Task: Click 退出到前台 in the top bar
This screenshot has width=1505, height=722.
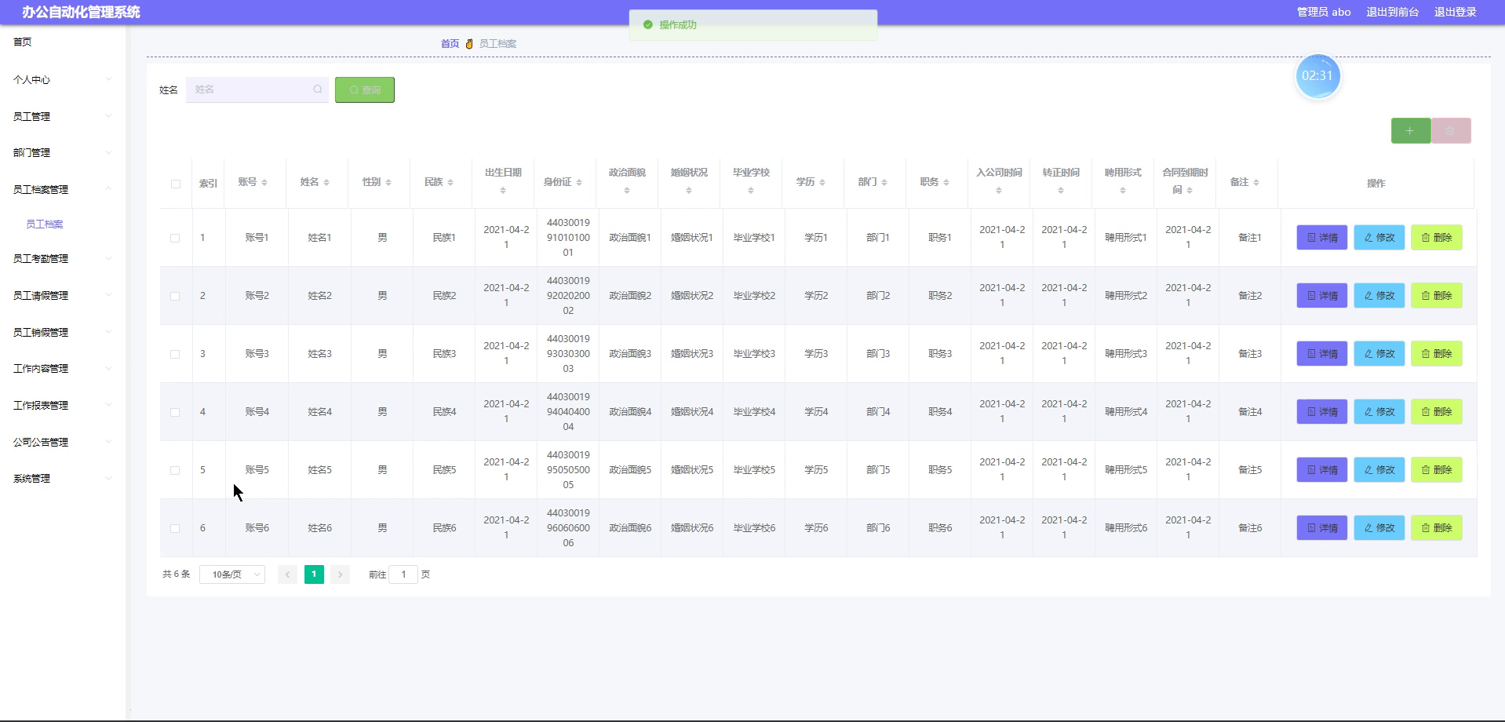Action: pos(1392,12)
